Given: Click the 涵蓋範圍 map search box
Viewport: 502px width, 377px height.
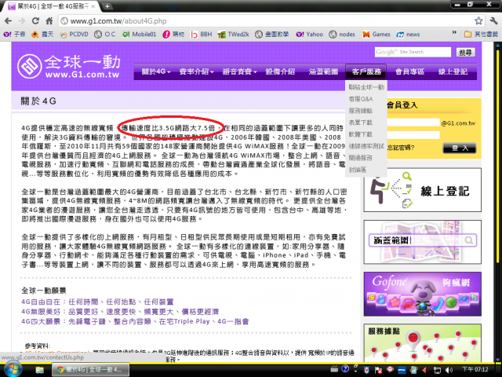Looking at the screenshot, I should coord(422,240).
